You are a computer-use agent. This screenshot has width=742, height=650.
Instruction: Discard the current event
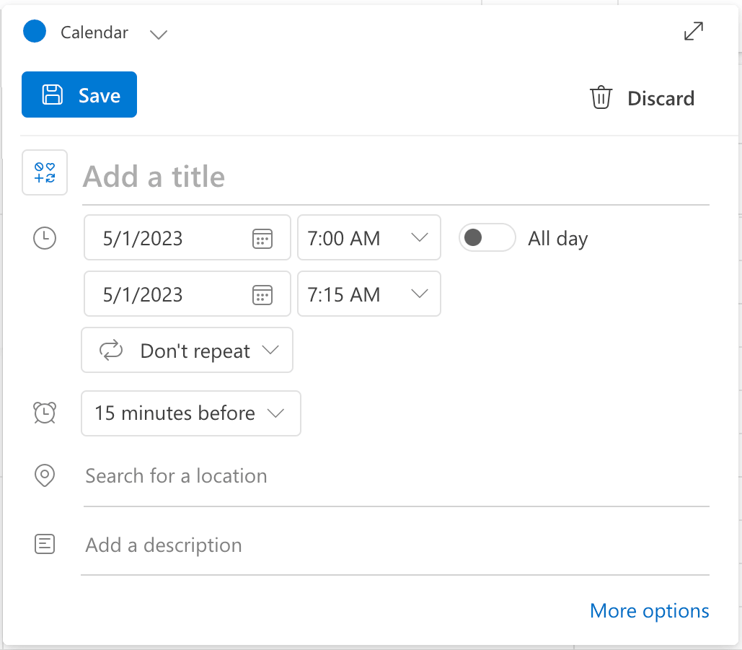click(x=660, y=98)
